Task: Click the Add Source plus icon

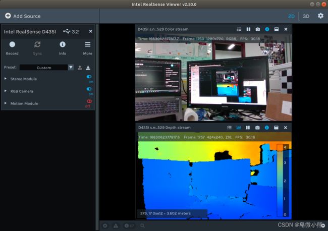Action: click(8, 16)
